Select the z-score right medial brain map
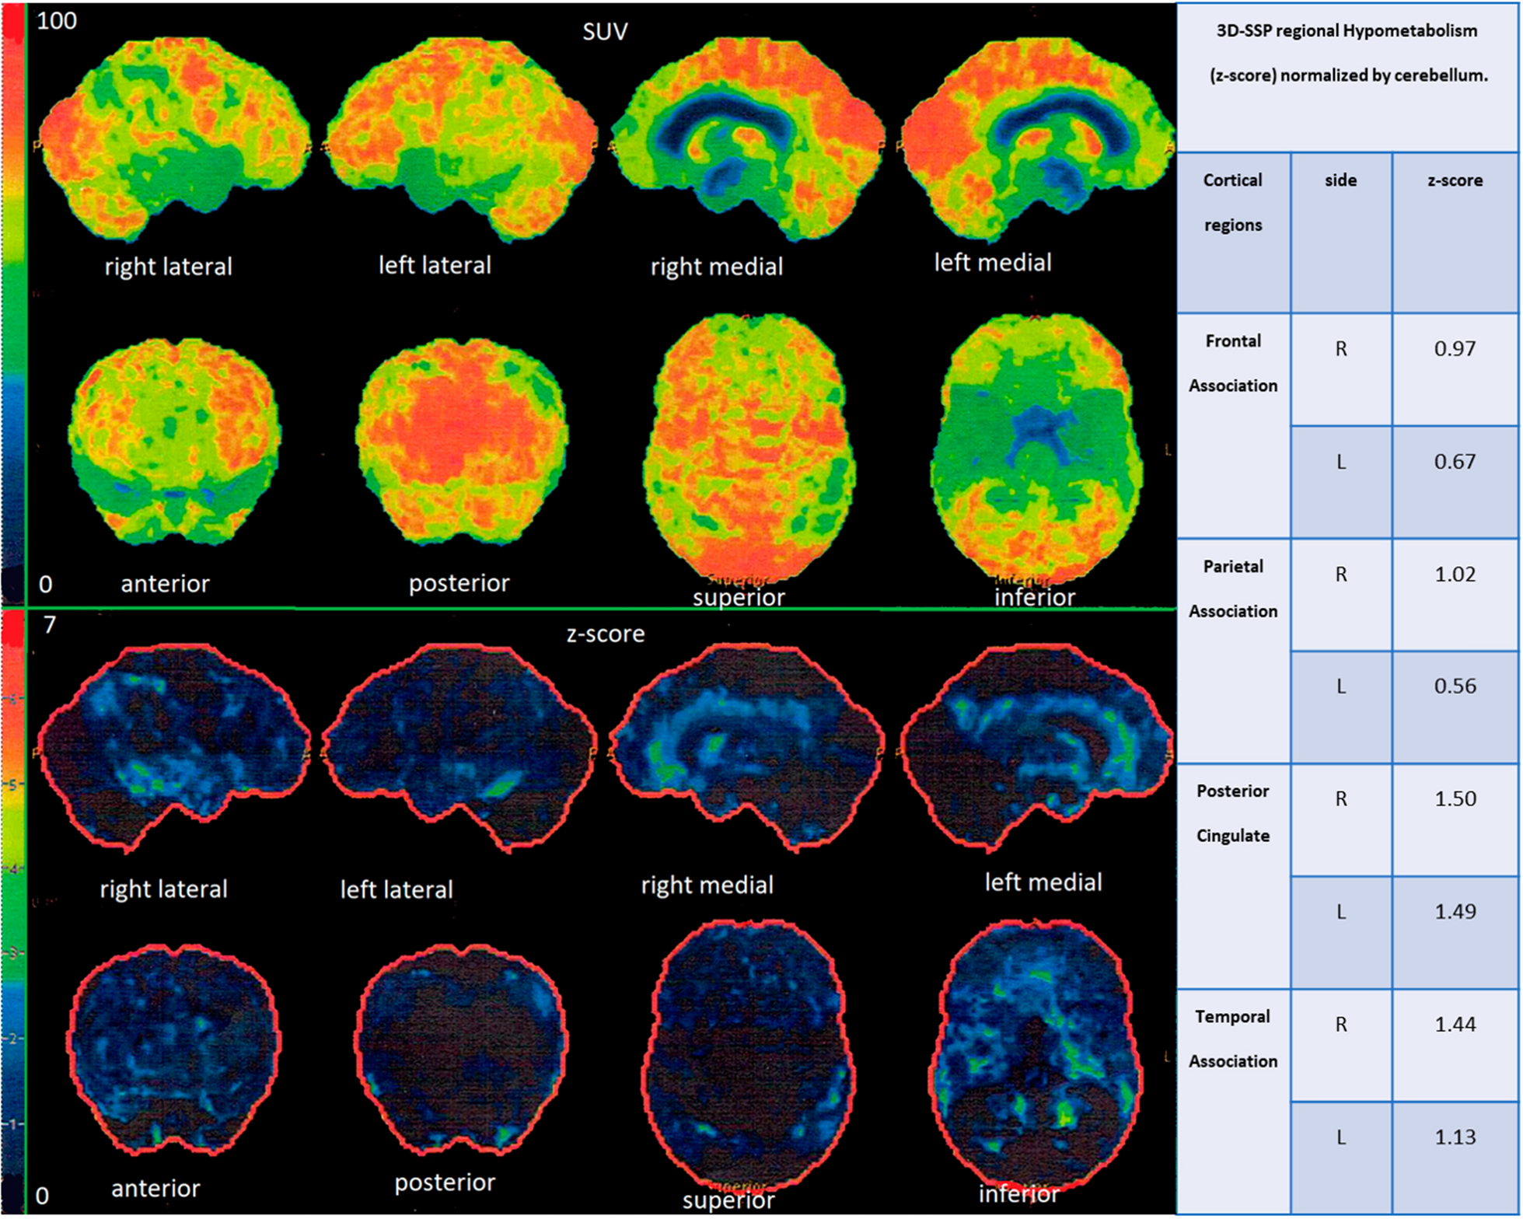The height and width of the screenshot is (1219, 1523). tap(747, 749)
